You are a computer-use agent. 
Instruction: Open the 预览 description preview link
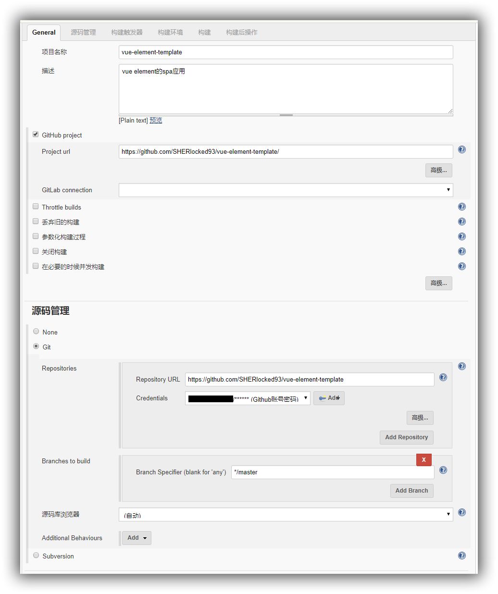pyautogui.click(x=156, y=120)
